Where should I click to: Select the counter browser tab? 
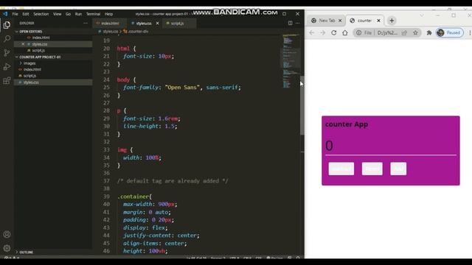364,21
